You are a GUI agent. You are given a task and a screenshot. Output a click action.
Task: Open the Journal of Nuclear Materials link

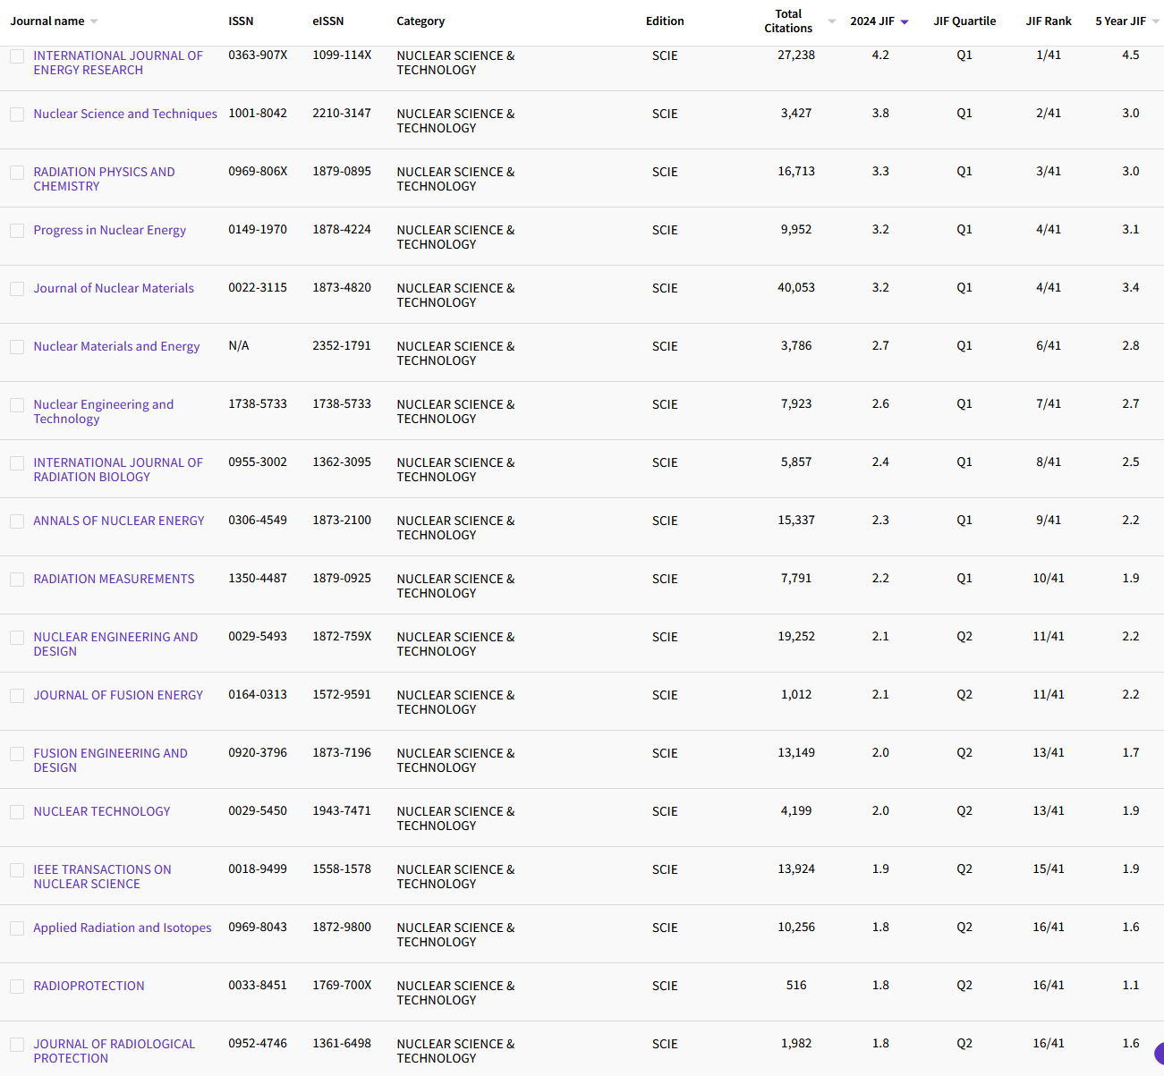[114, 288]
